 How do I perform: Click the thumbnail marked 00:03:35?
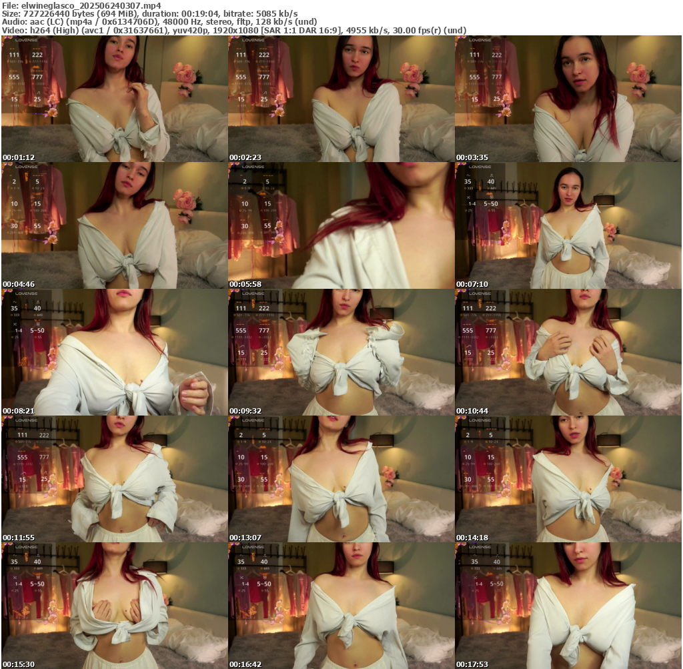click(x=568, y=99)
